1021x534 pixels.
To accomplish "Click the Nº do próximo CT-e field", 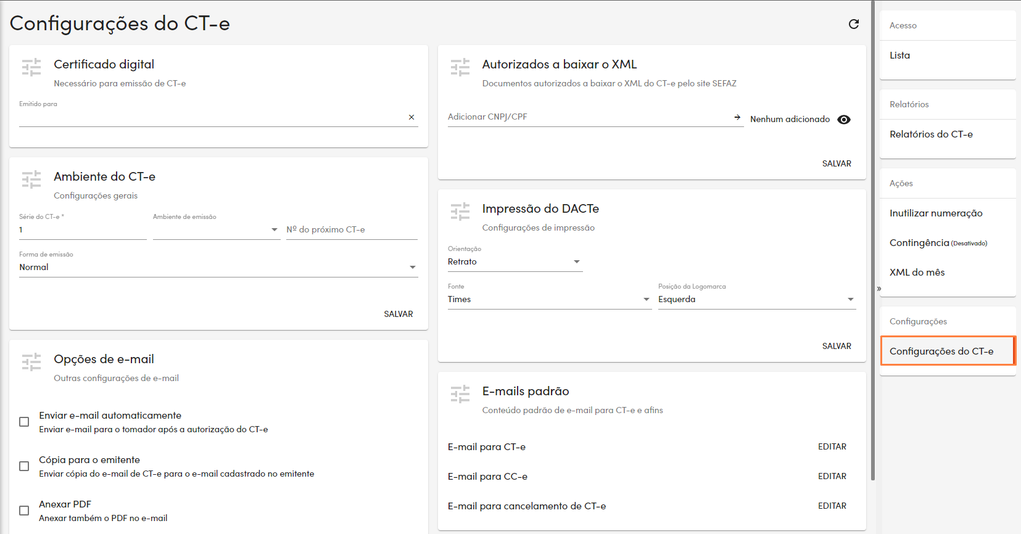I will 352,229.
